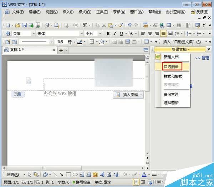Click the 管理 link in task pane
This screenshot has height=187, width=214.
coord(205,58)
